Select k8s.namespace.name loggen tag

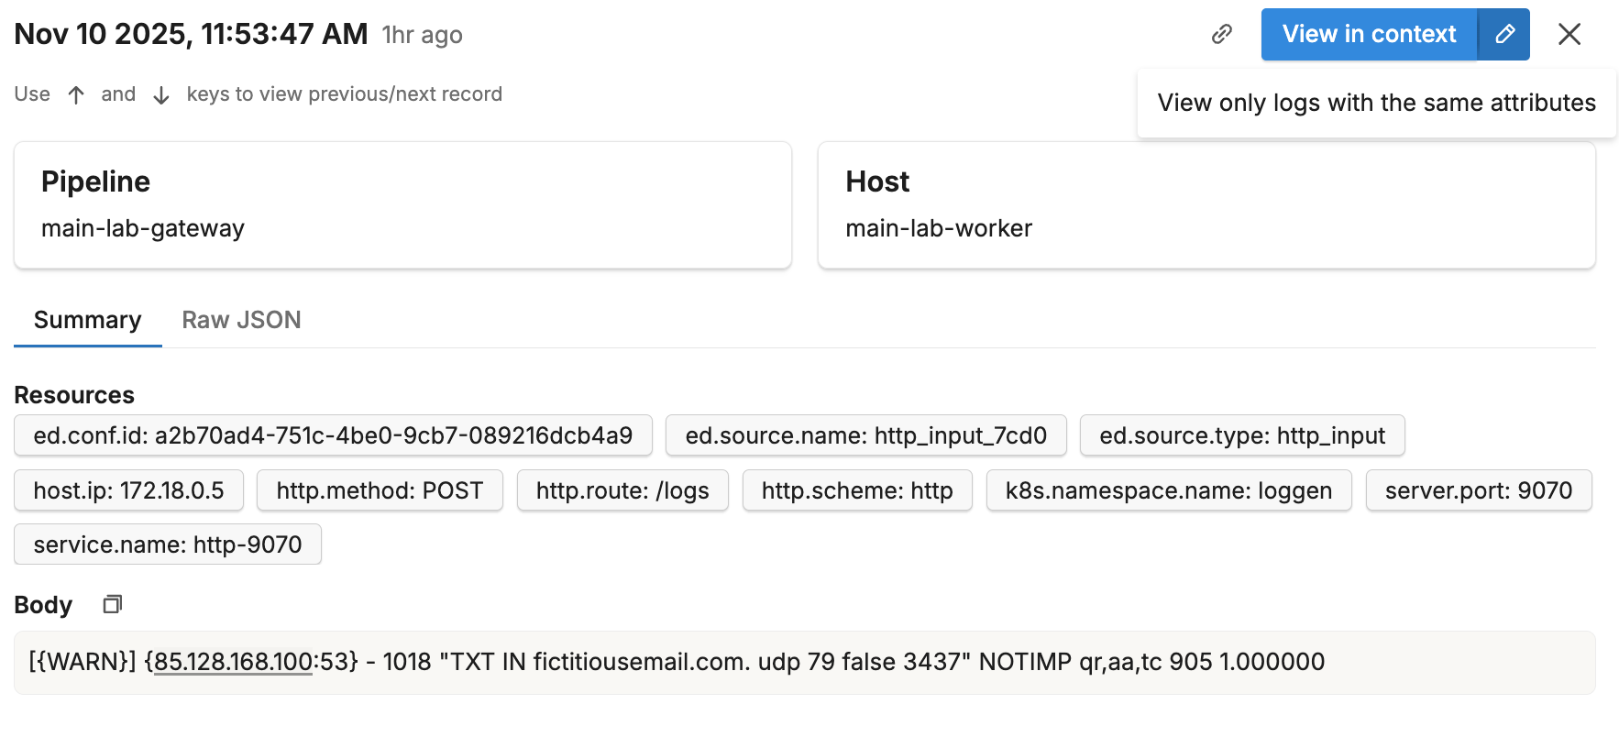click(1168, 490)
